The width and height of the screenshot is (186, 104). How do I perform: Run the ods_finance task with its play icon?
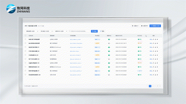pyautogui.click(x=158, y=43)
